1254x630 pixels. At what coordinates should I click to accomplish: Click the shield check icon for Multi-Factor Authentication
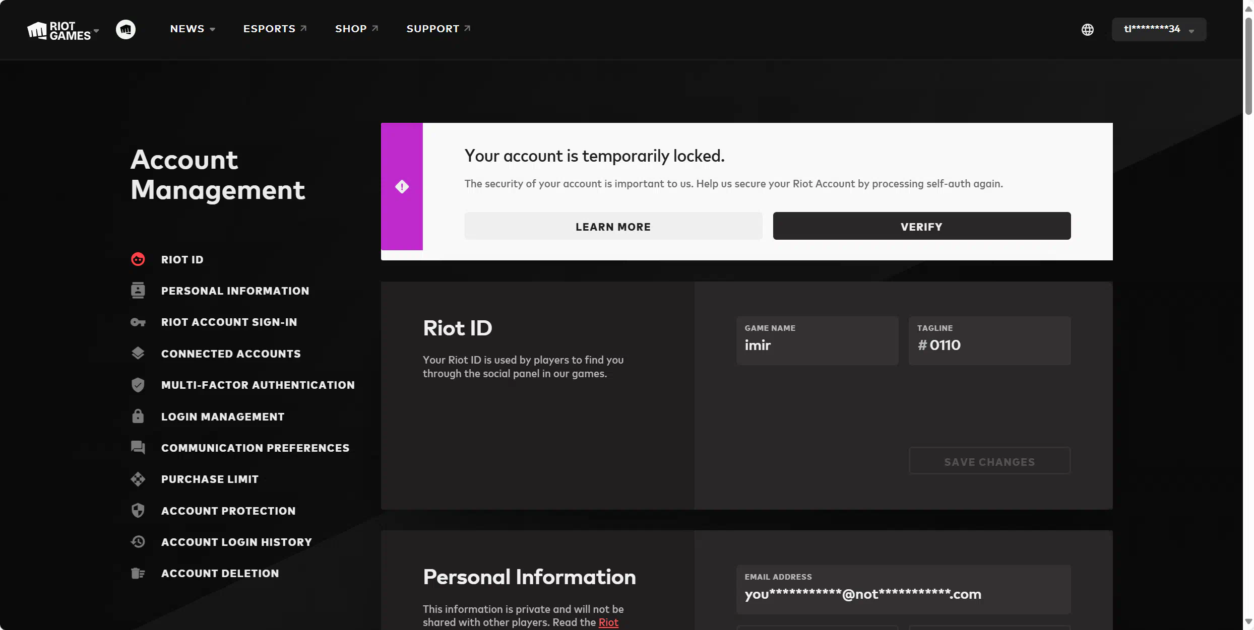tap(138, 385)
